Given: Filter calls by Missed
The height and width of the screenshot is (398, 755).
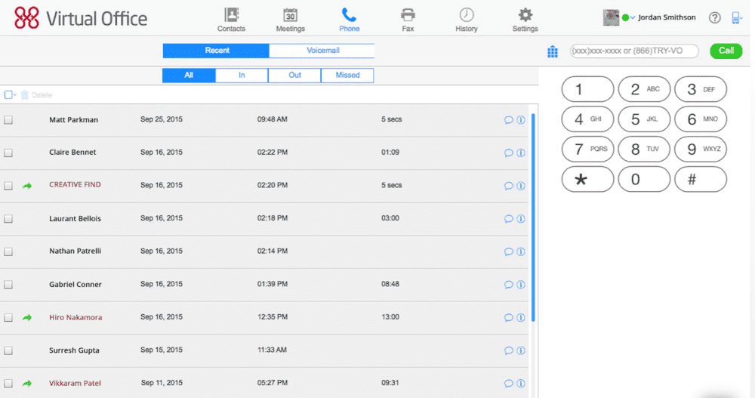Looking at the screenshot, I should (x=347, y=76).
